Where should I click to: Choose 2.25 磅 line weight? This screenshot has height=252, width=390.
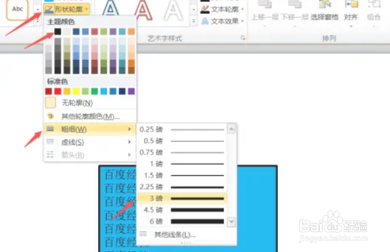pos(182,186)
